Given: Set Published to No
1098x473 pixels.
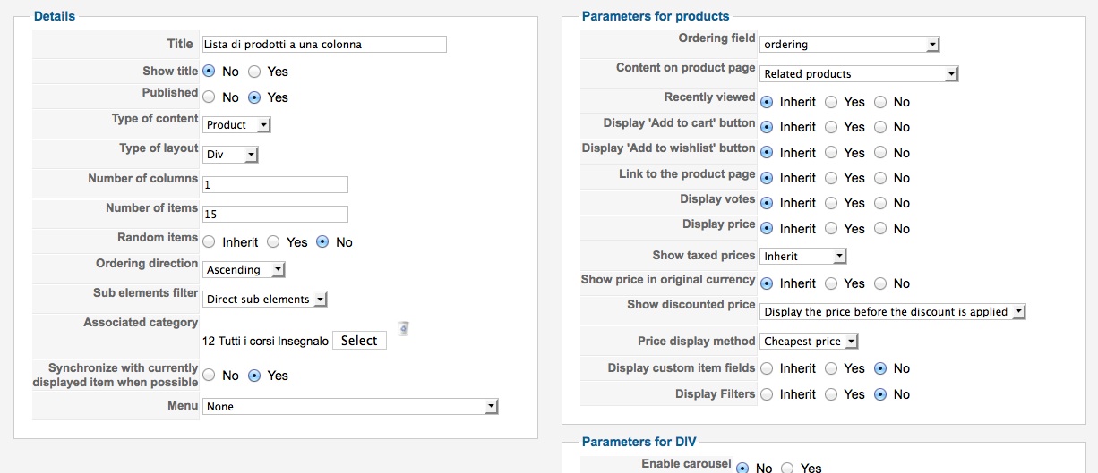Looking at the screenshot, I should 209,97.
